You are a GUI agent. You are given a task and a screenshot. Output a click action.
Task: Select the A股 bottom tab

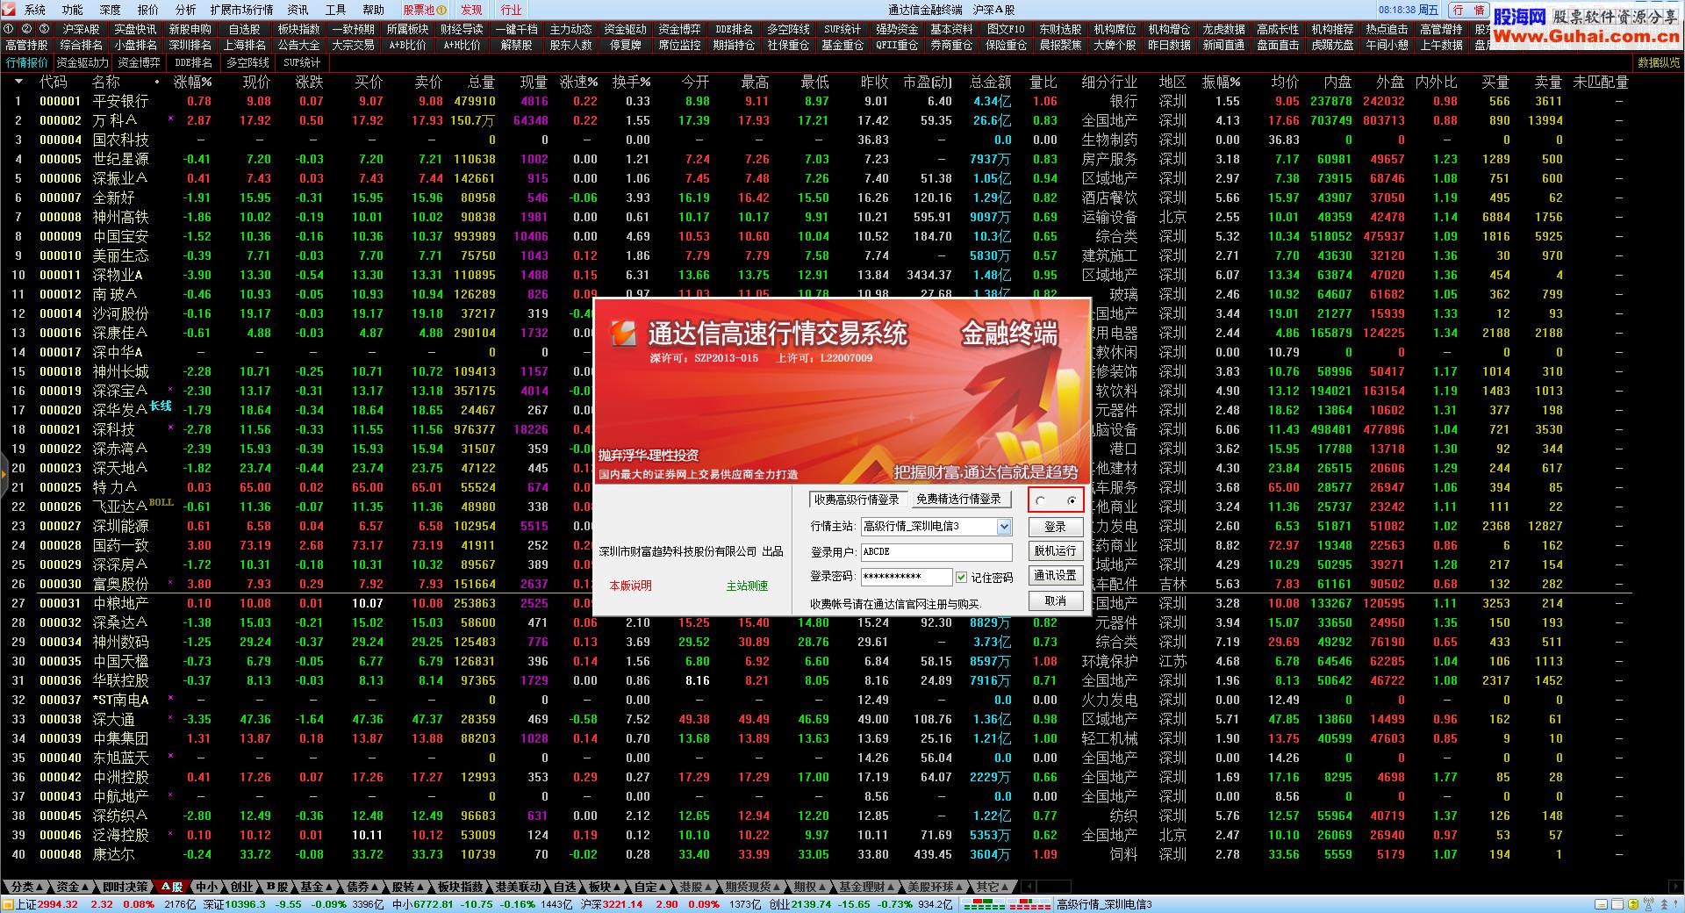(173, 887)
